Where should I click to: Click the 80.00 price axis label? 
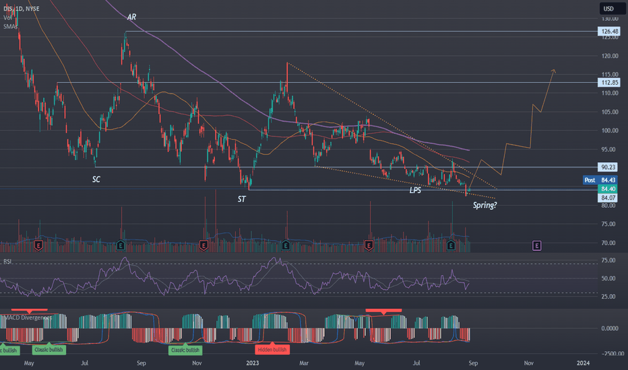610,205
